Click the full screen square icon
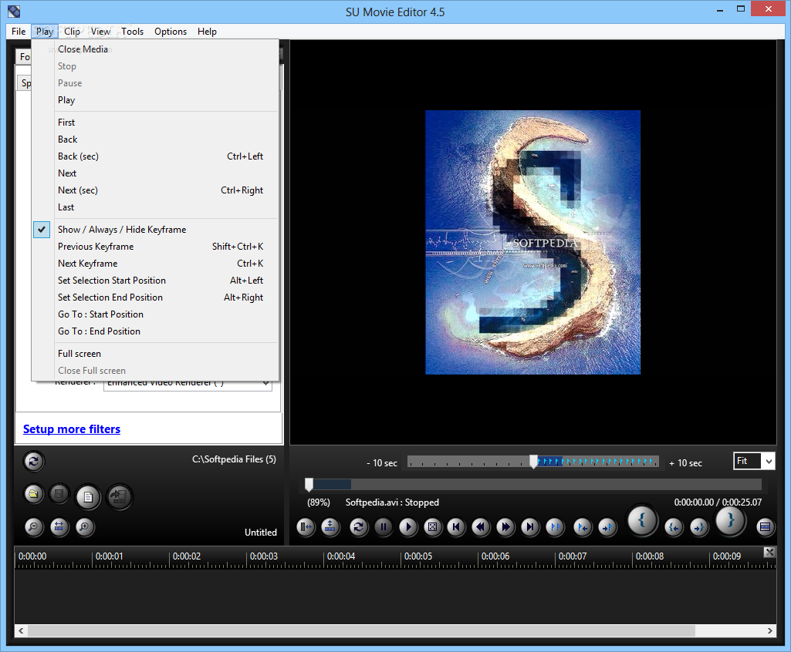The width and height of the screenshot is (791, 652). pyautogui.click(x=432, y=527)
